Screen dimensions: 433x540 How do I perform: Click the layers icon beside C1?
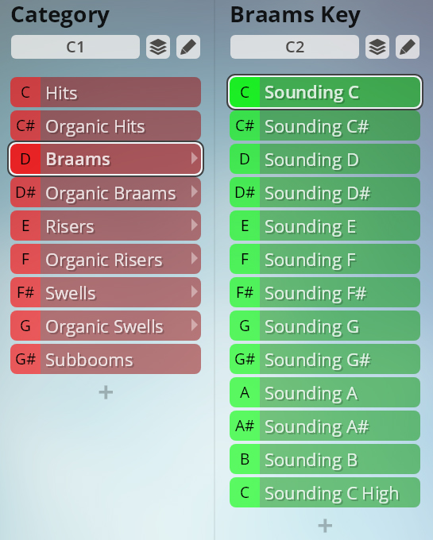(x=158, y=47)
